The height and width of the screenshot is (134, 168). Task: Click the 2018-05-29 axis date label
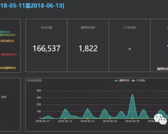pos(132,121)
